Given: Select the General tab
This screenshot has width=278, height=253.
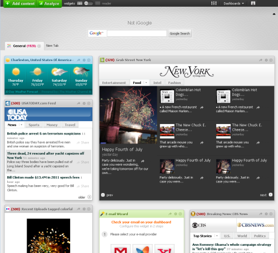Looking at the screenshot, I should 24,46.
